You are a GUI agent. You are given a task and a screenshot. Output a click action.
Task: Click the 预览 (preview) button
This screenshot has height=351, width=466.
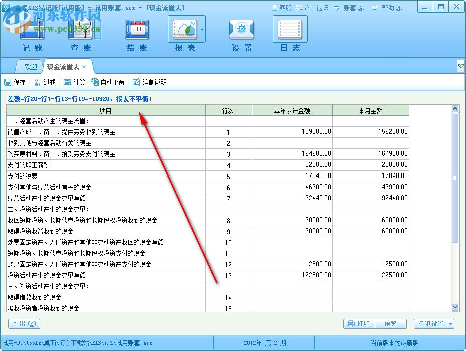click(391, 324)
